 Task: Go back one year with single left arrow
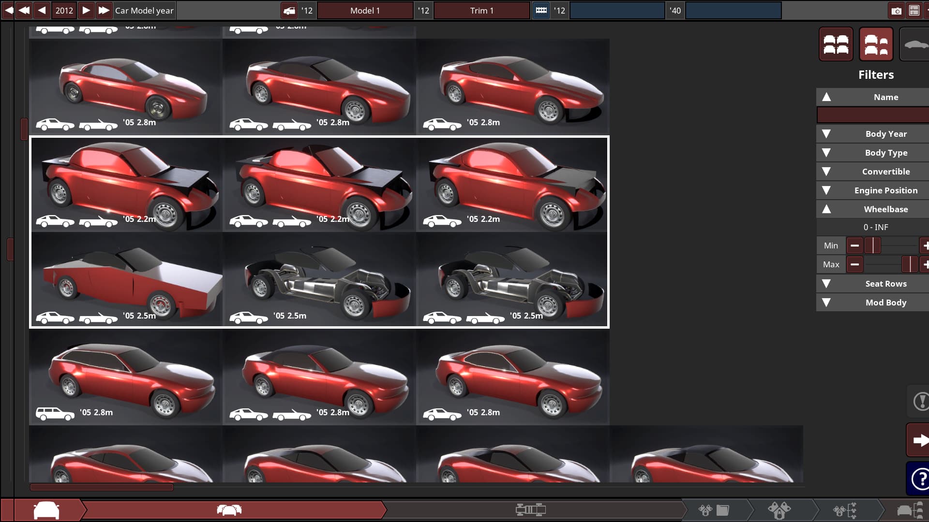tap(42, 11)
